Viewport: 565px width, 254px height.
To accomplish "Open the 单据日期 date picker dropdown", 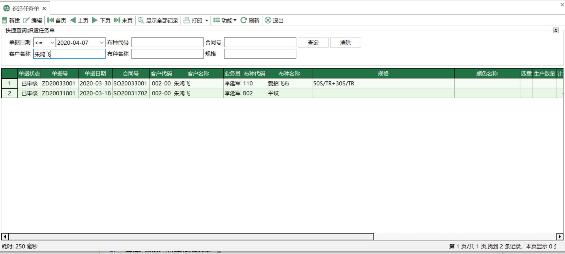I will [x=101, y=43].
